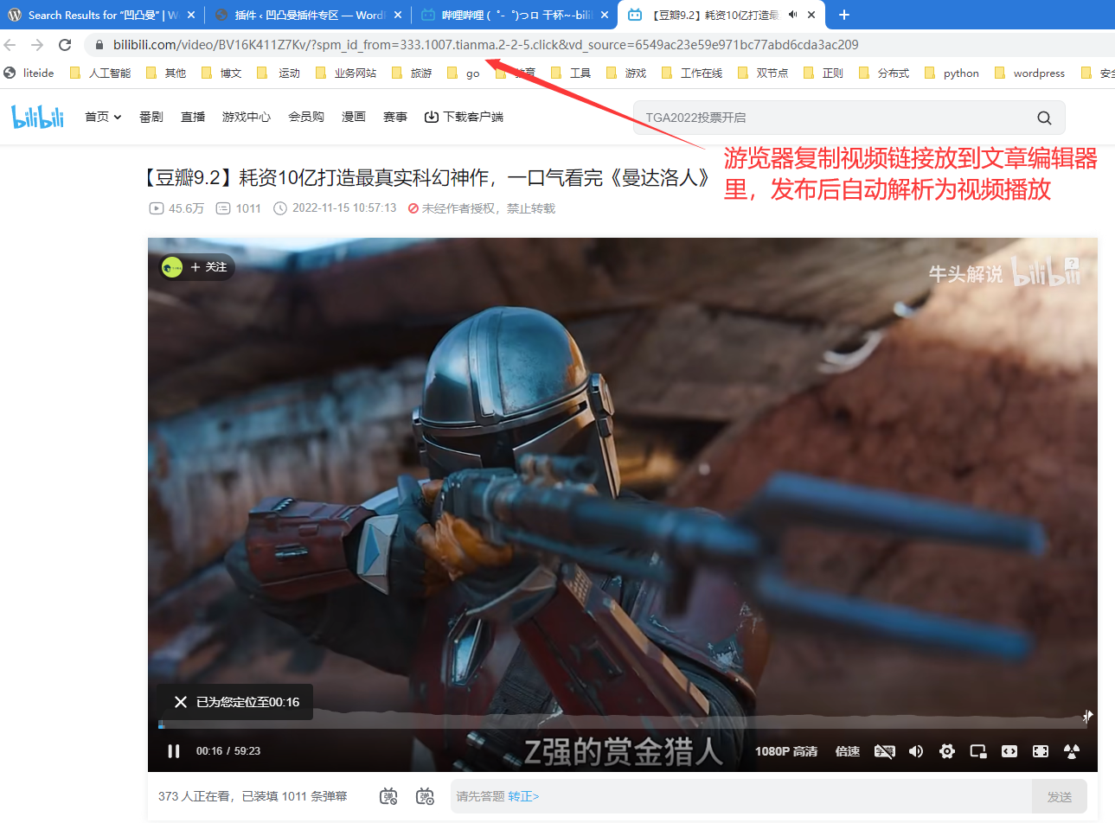This screenshot has height=823, width=1115.
Task: Click the 转正 link in danmaku box
Action: click(523, 796)
